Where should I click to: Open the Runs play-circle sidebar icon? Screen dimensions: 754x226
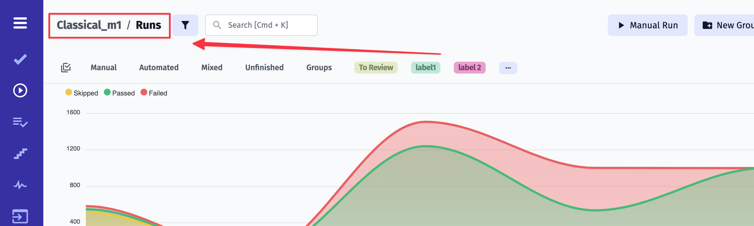20,91
